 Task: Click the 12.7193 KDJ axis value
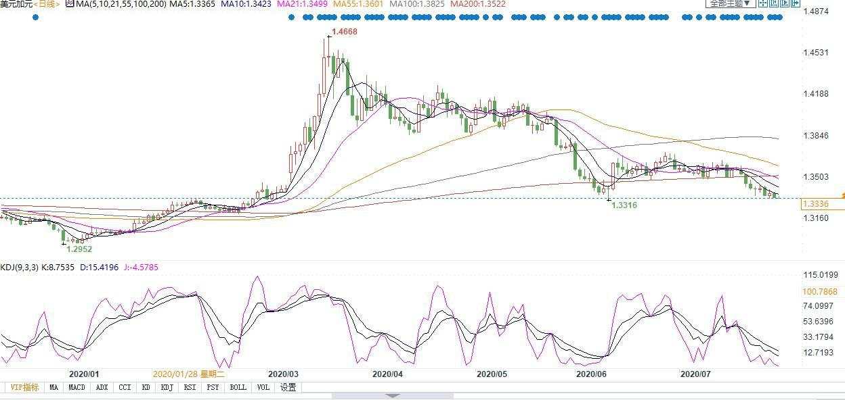point(817,352)
